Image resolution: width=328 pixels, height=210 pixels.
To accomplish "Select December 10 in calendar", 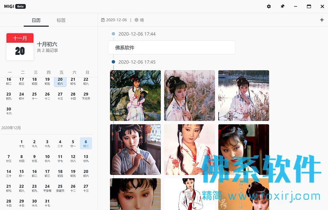I will (x=47, y=158).
